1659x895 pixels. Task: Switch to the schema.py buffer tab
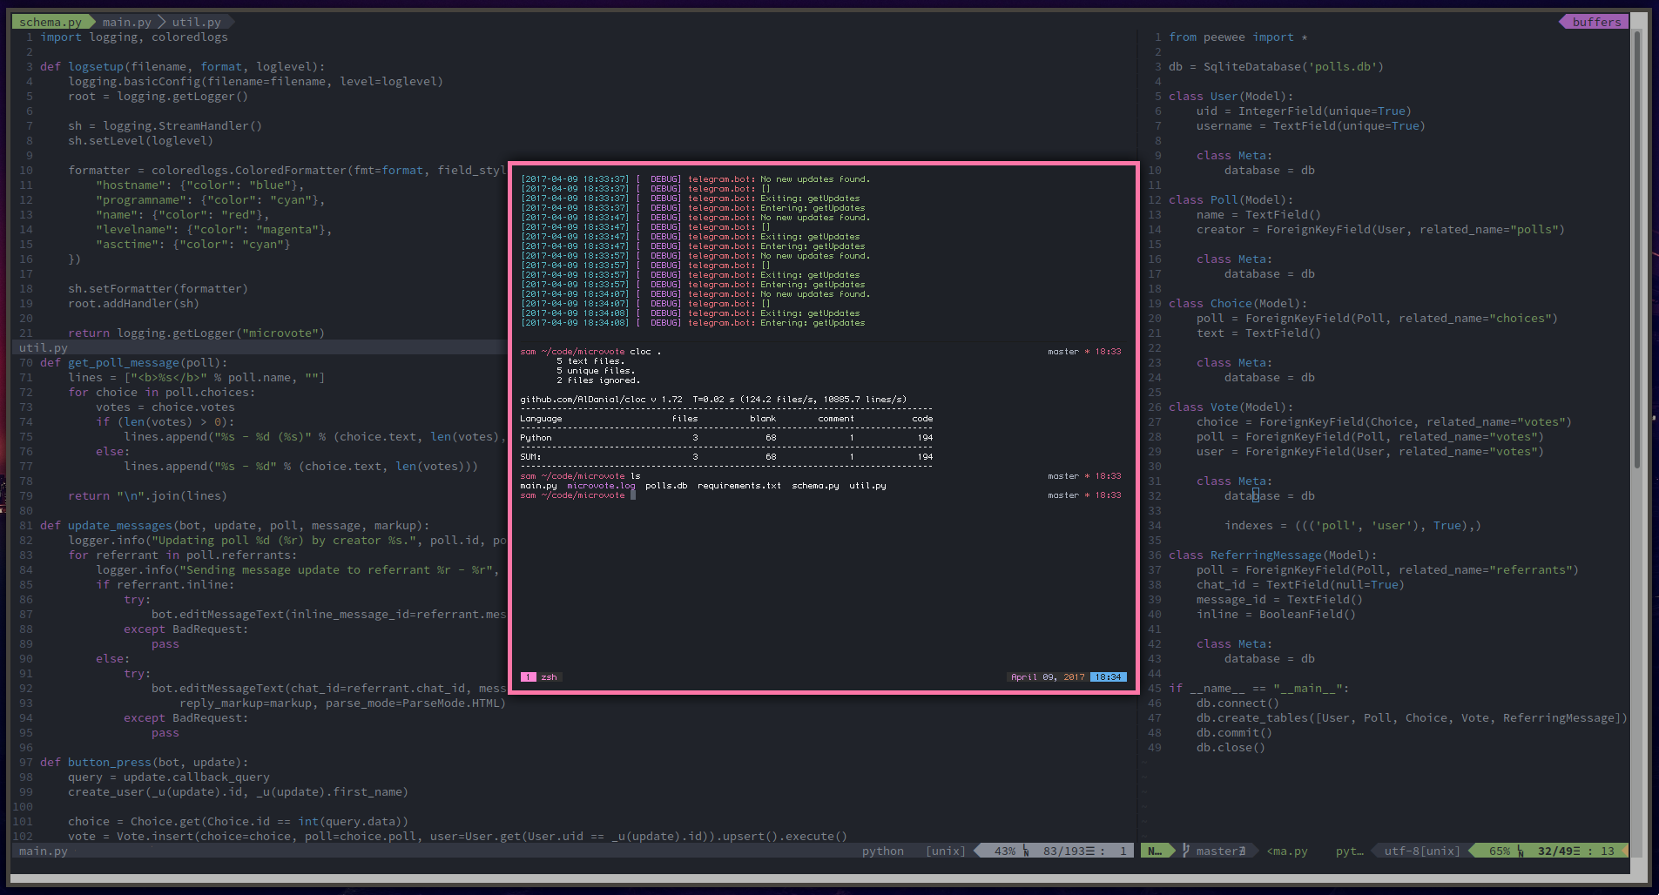(51, 22)
